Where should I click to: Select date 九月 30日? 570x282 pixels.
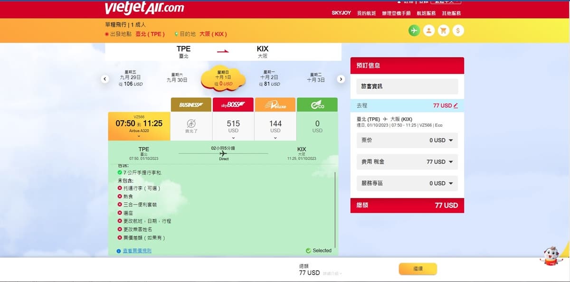[177, 78]
